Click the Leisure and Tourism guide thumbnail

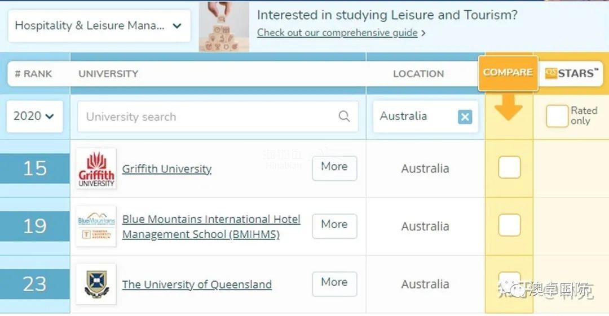point(224,26)
